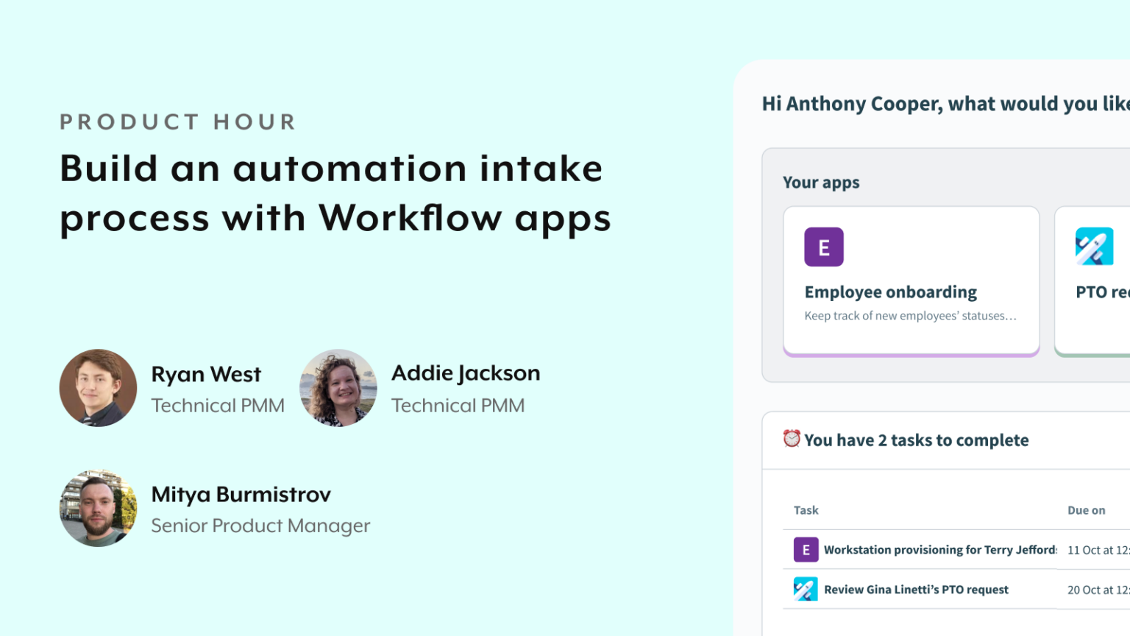Sort tasks by the Due on column
The width and height of the screenshot is (1130, 636).
pos(1087,509)
